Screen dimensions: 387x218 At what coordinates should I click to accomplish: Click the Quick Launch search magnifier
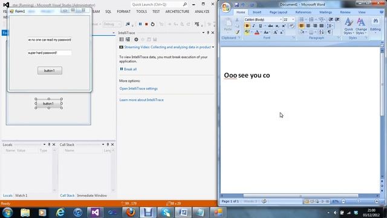click(185, 4)
